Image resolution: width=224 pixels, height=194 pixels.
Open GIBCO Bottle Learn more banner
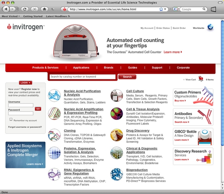pos(193,137)
